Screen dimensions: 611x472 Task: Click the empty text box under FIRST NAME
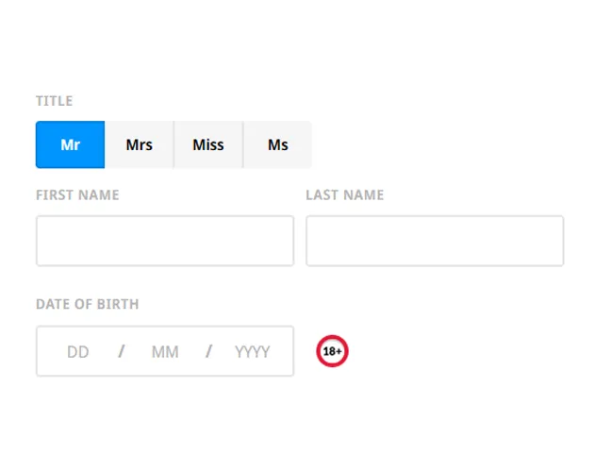point(165,241)
